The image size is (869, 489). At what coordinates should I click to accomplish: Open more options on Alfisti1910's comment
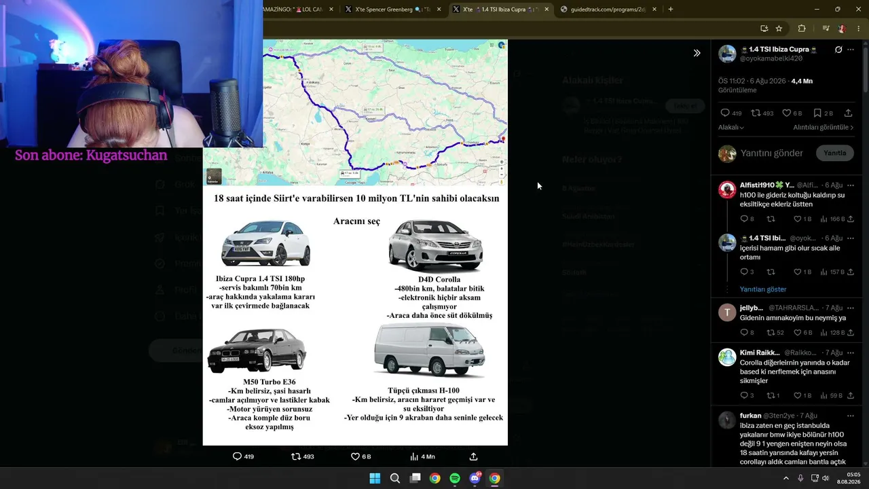[851, 185]
